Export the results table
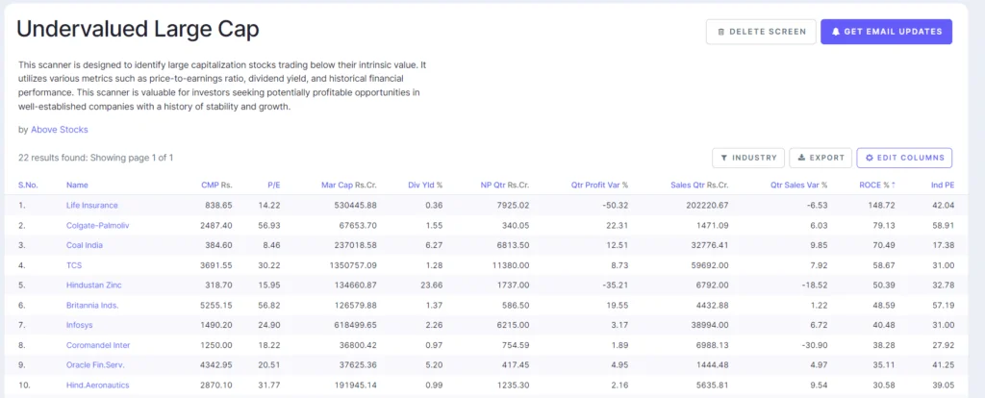The width and height of the screenshot is (985, 398). 821,158
